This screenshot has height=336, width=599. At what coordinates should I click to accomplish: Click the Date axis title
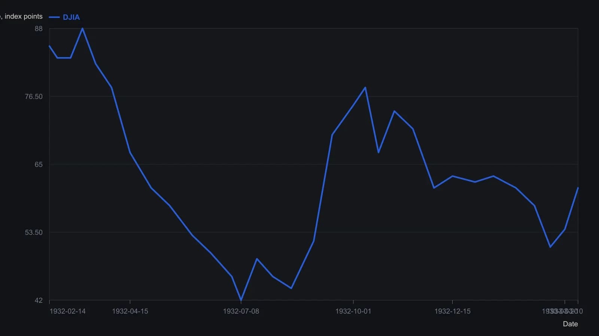(x=570, y=324)
